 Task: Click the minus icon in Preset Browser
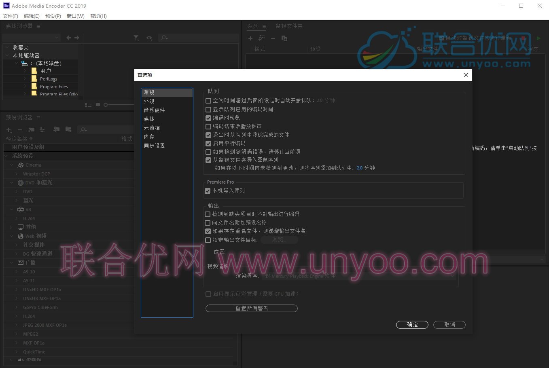pyautogui.click(x=19, y=130)
